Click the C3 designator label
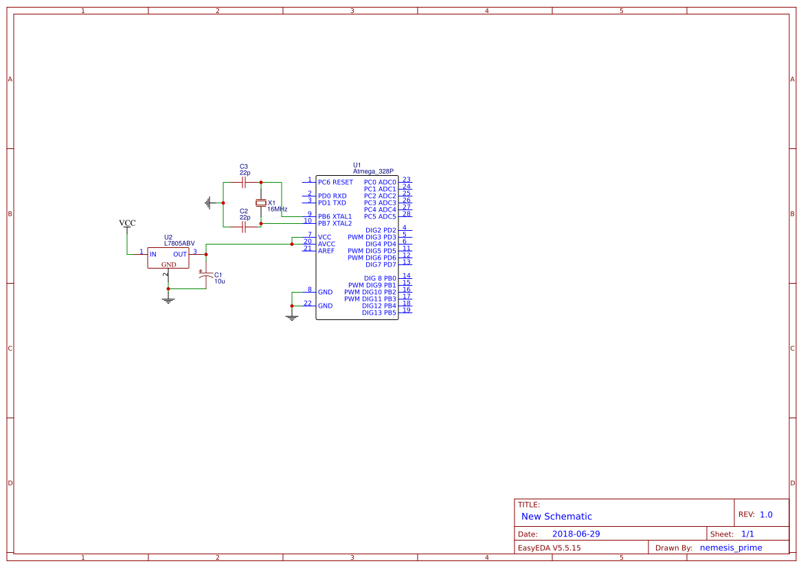This screenshot has height=568, width=803. point(244,167)
